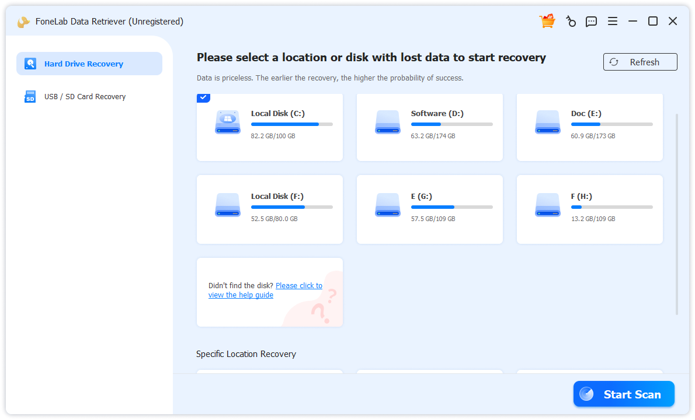
Task: Click the key icon to register the software
Action: click(571, 20)
